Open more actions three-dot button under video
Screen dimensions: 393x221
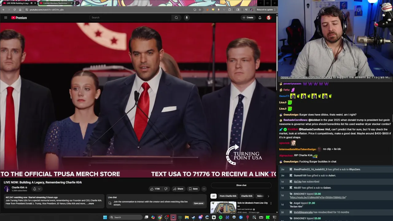click(204, 189)
